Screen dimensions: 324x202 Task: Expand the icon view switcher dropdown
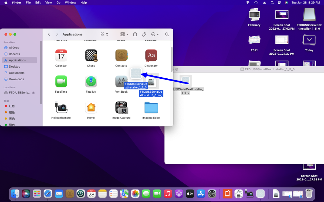[104, 34]
